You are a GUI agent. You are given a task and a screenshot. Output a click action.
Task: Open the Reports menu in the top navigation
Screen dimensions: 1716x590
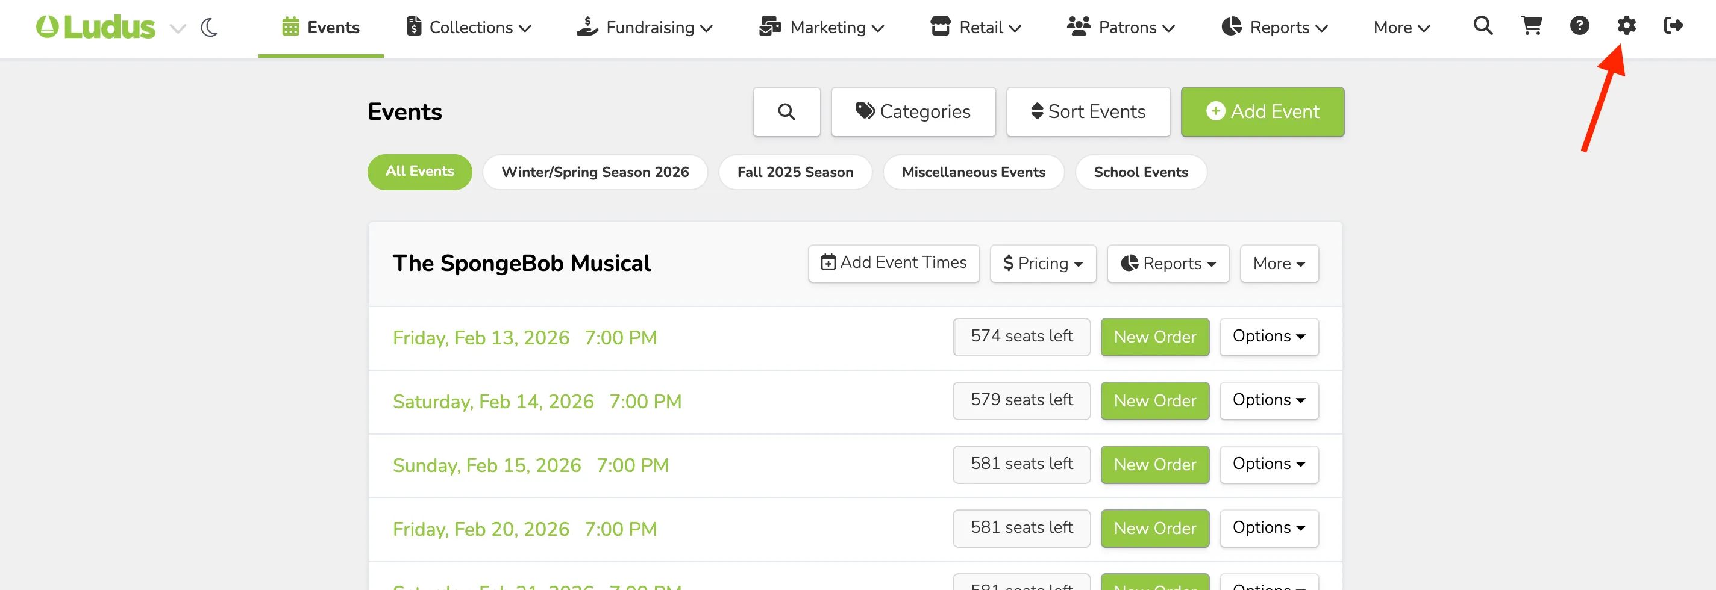(1275, 27)
